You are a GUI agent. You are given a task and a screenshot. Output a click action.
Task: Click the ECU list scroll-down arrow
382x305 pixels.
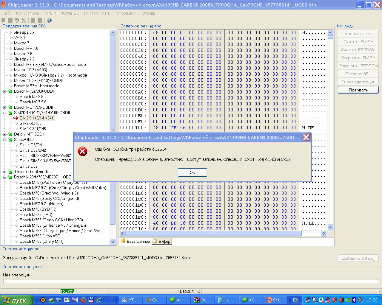coord(113,242)
